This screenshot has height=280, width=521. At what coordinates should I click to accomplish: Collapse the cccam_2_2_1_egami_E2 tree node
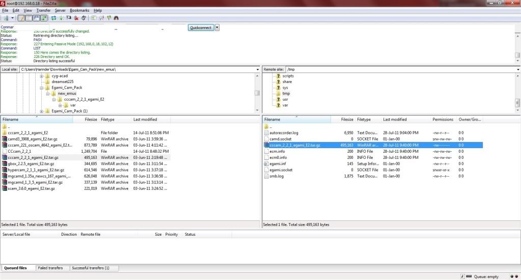pyautogui.click(x=54, y=99)
